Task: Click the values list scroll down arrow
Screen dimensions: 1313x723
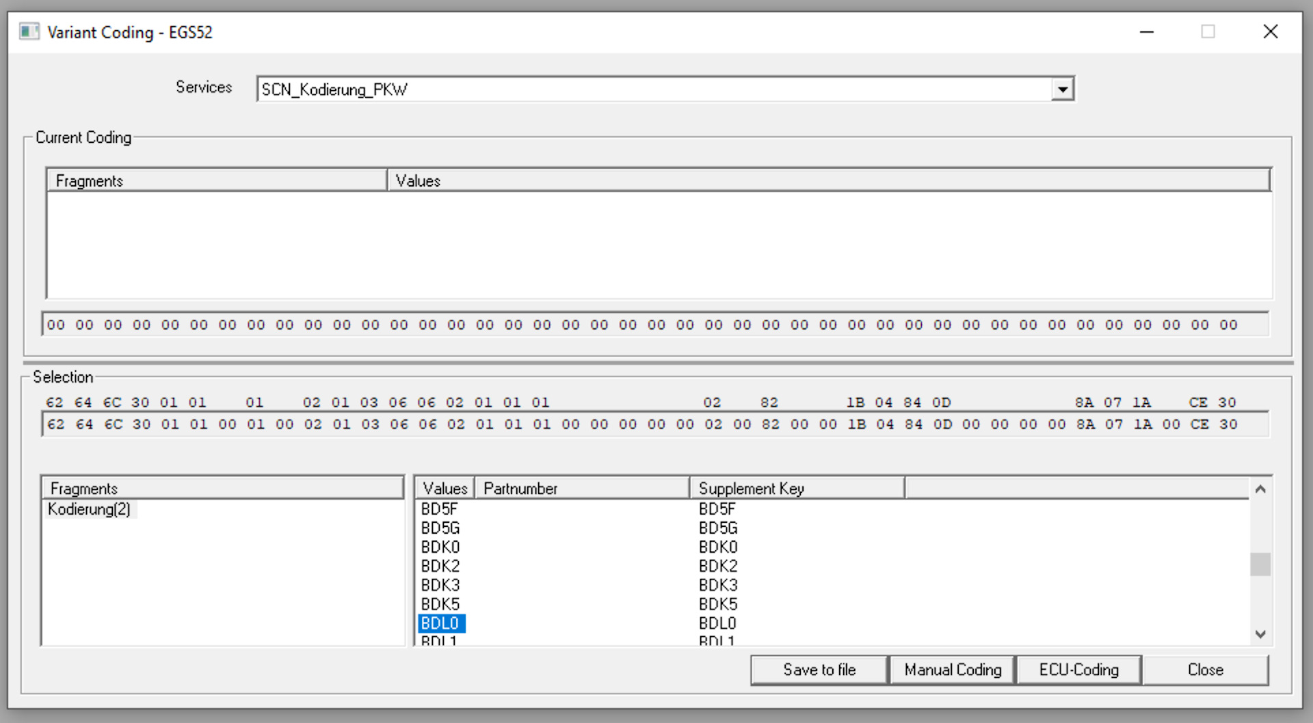Action: click(1260, 634)
